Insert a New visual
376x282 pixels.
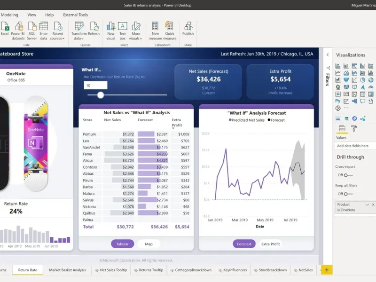(x=111, y=31)
